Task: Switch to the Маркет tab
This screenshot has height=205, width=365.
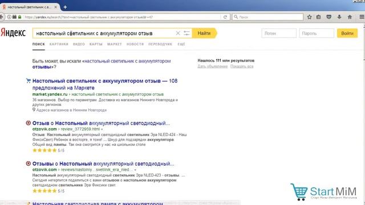Action: point(114,44)
